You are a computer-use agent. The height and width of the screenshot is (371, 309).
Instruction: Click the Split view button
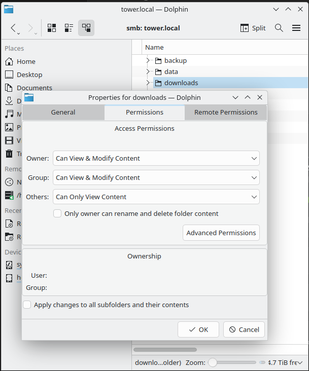coord(253,28)
